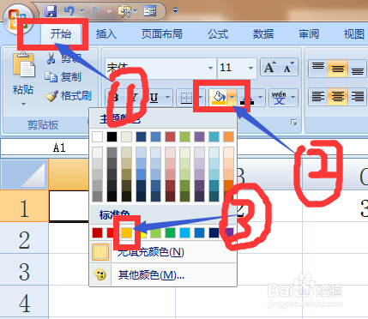Redo the action

pos(96,11)
